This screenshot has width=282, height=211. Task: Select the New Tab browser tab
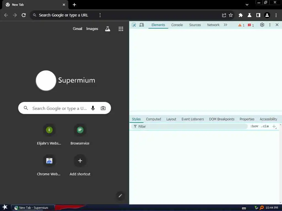coord(35,5)
